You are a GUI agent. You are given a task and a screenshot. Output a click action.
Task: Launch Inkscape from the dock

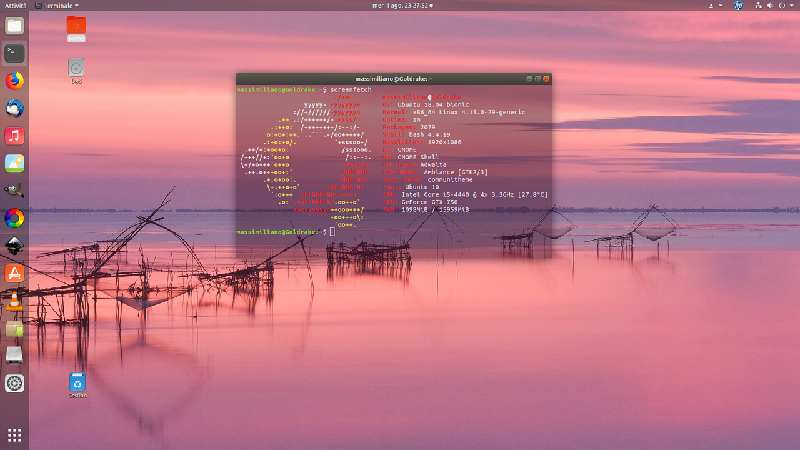[14, 246]
